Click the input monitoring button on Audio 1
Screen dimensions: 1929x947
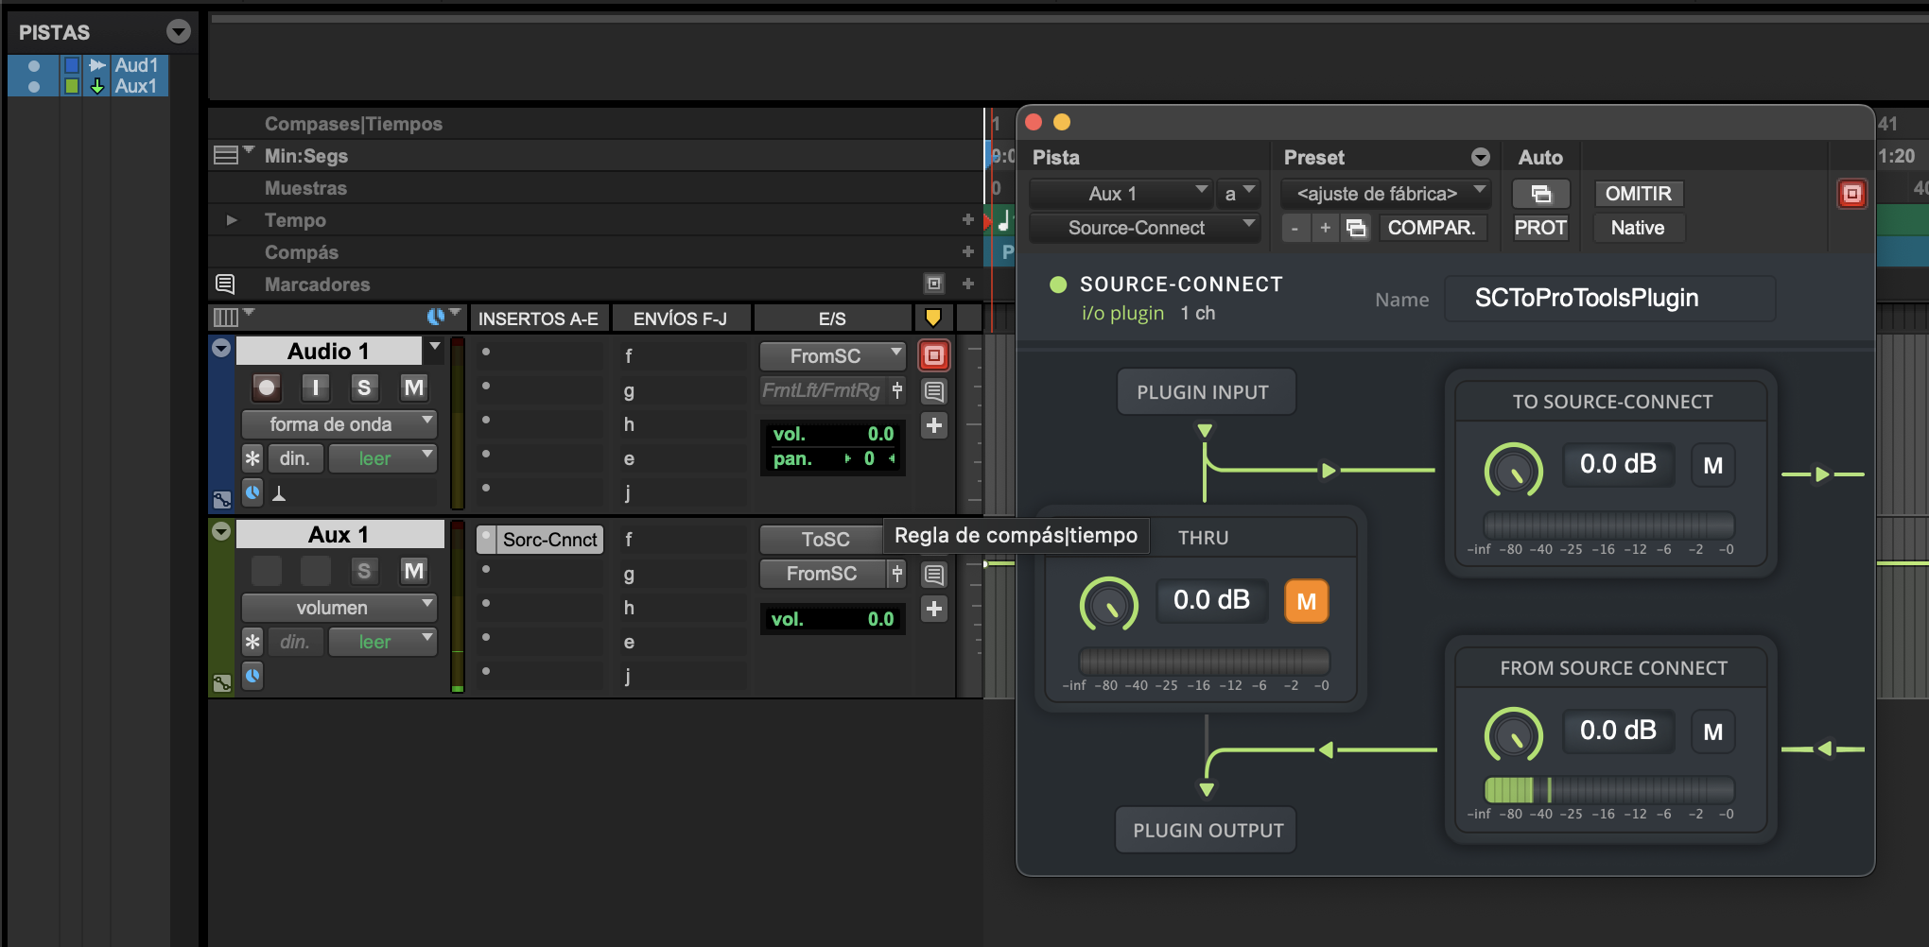coord(315,387)
